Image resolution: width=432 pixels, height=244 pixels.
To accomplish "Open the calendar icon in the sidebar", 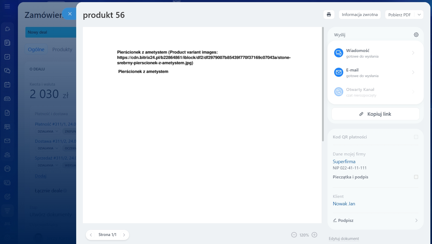I will pyautogui.click(x=7, y=85).
